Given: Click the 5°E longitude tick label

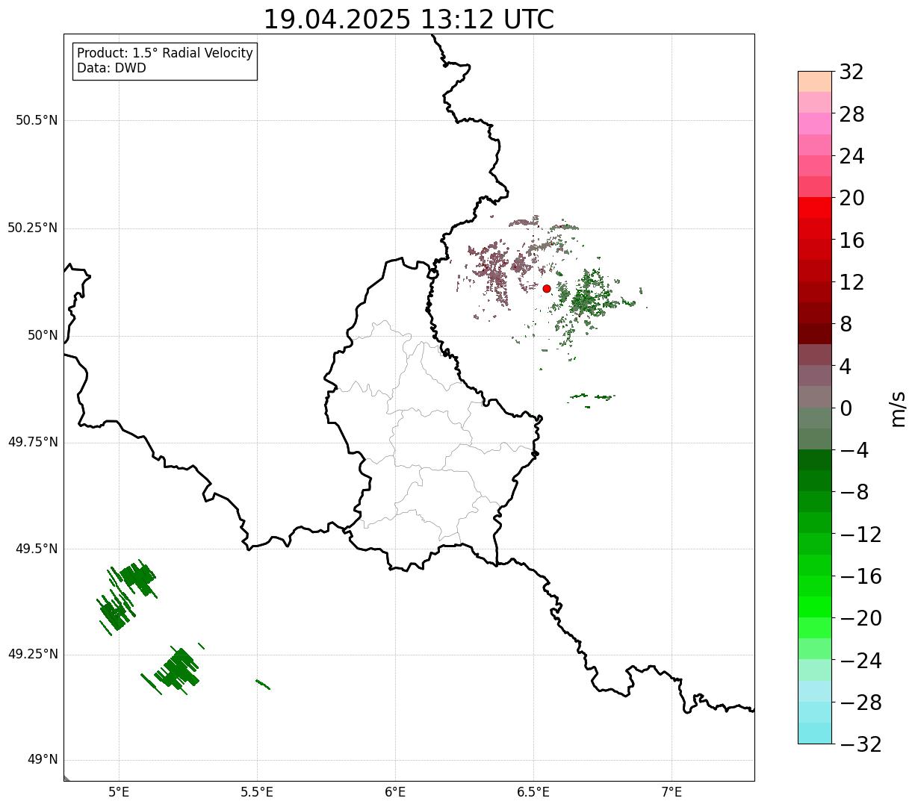Looking at the screenshot, I should pos(119,792).
